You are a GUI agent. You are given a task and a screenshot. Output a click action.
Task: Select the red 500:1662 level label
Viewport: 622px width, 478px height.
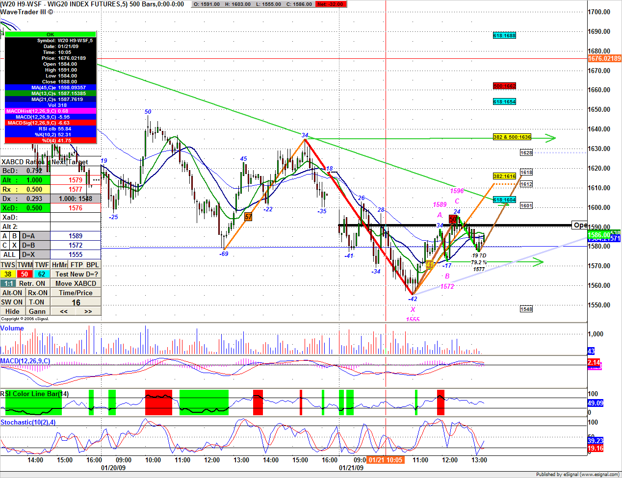click(504, 86)
